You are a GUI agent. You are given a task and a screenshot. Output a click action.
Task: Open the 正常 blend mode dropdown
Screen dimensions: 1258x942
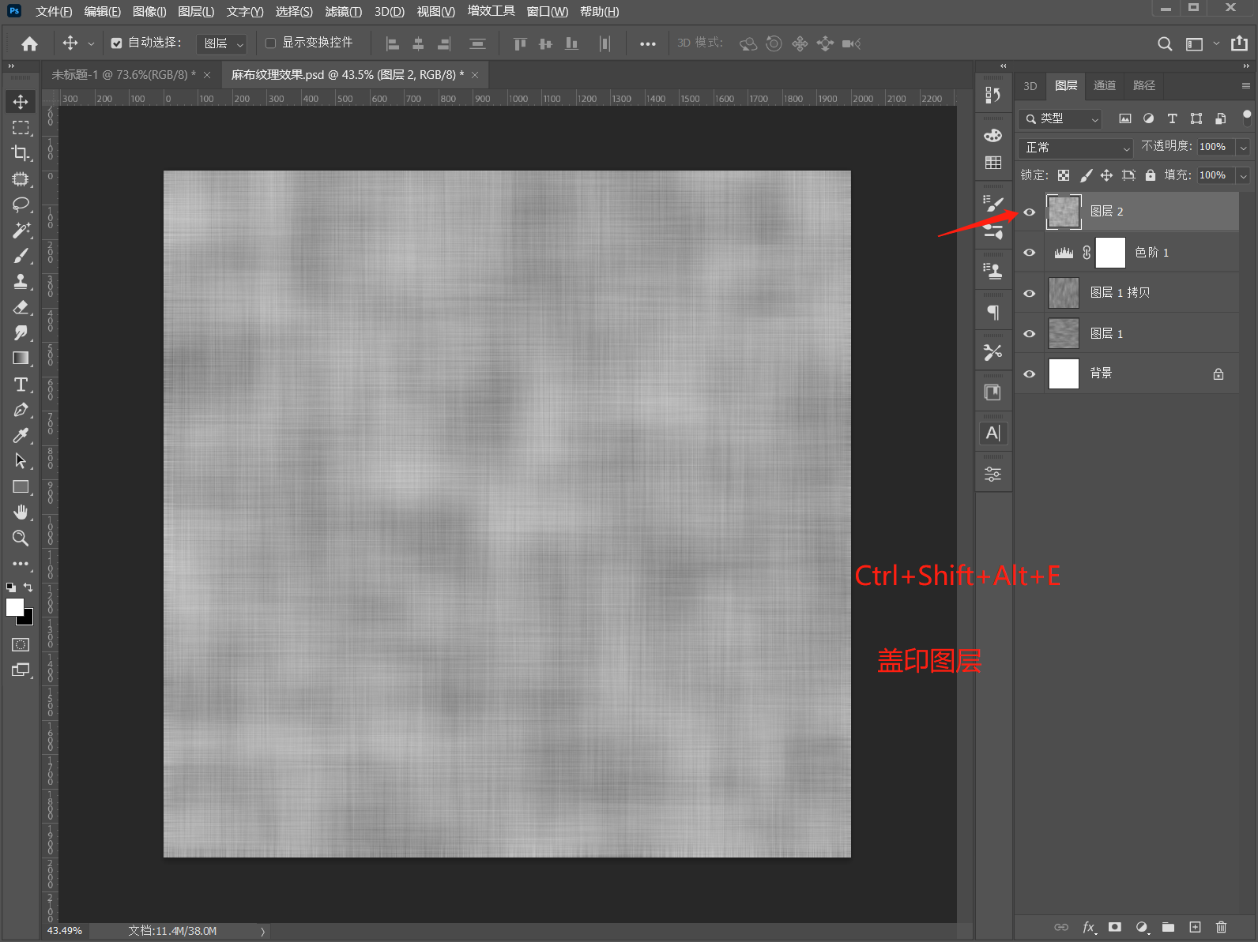1076,148
